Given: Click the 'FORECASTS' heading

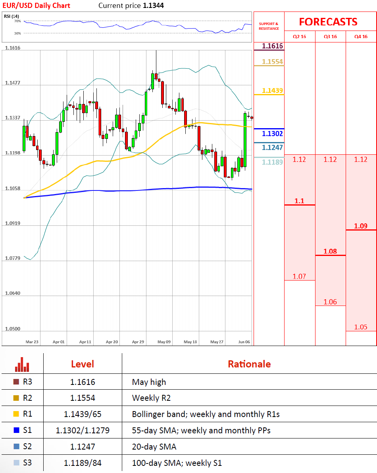Looking at the screenshot, I should tap(328, 22).
